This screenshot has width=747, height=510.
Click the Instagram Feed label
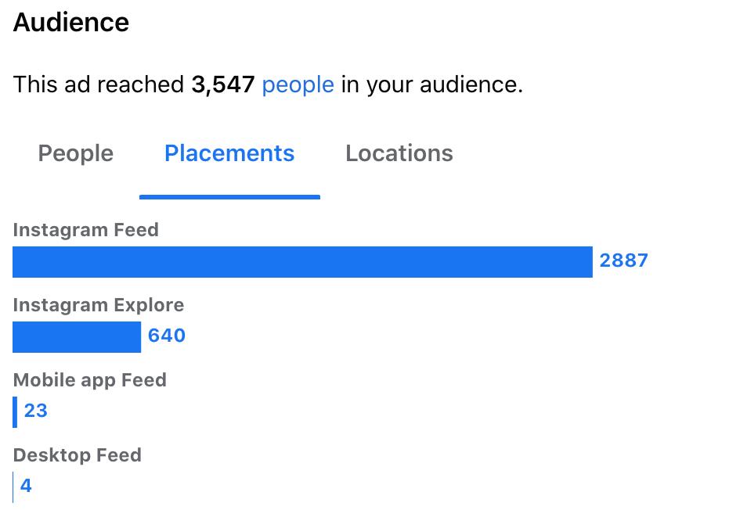pyautogui.click(x=86, y=230)
